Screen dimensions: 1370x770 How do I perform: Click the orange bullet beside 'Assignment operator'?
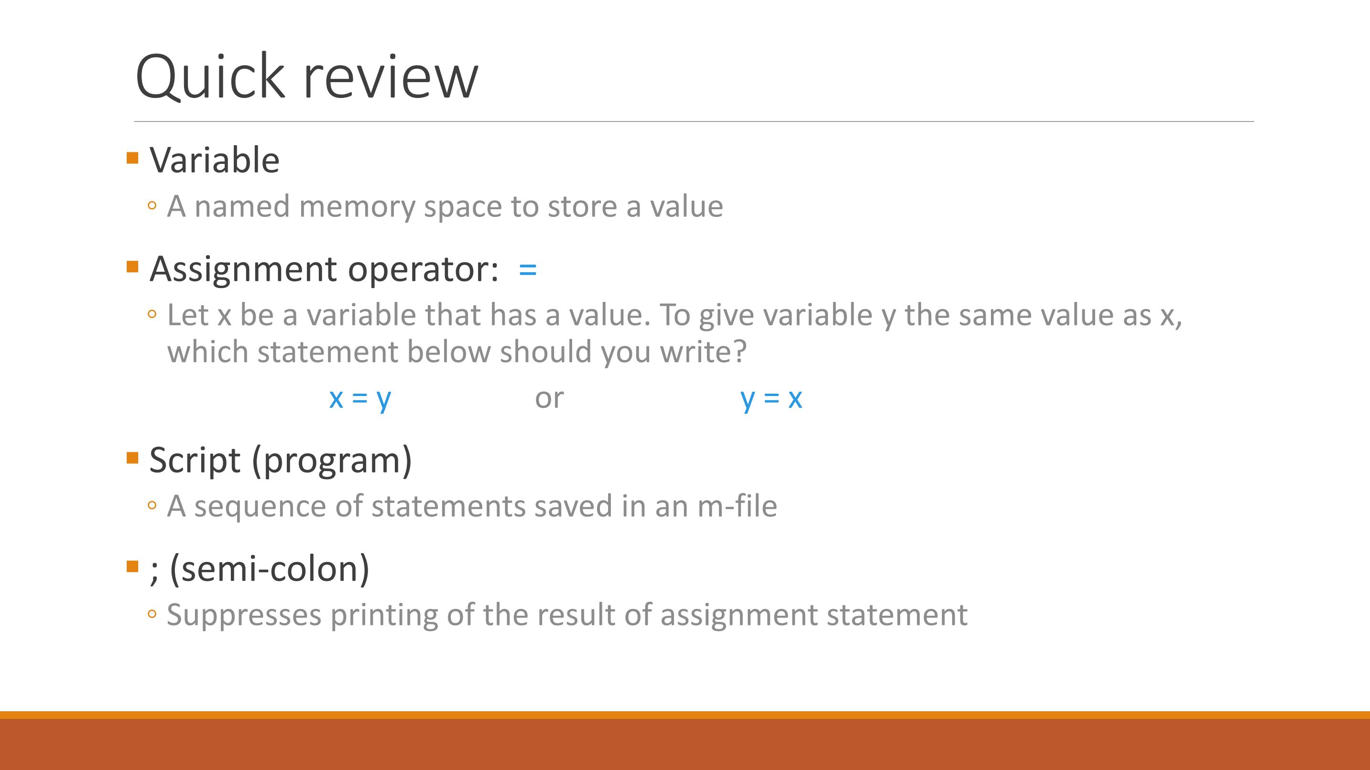132,266
